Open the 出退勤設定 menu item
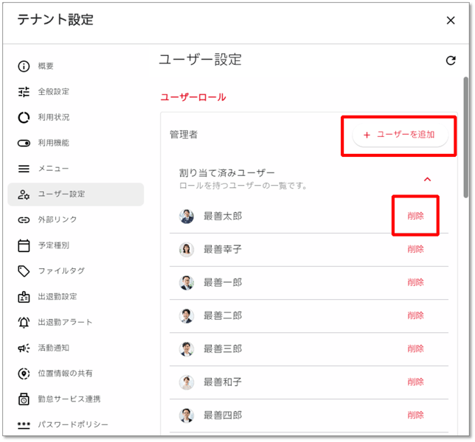The height and width of the screenshot is (442, 475). point(76,297)
